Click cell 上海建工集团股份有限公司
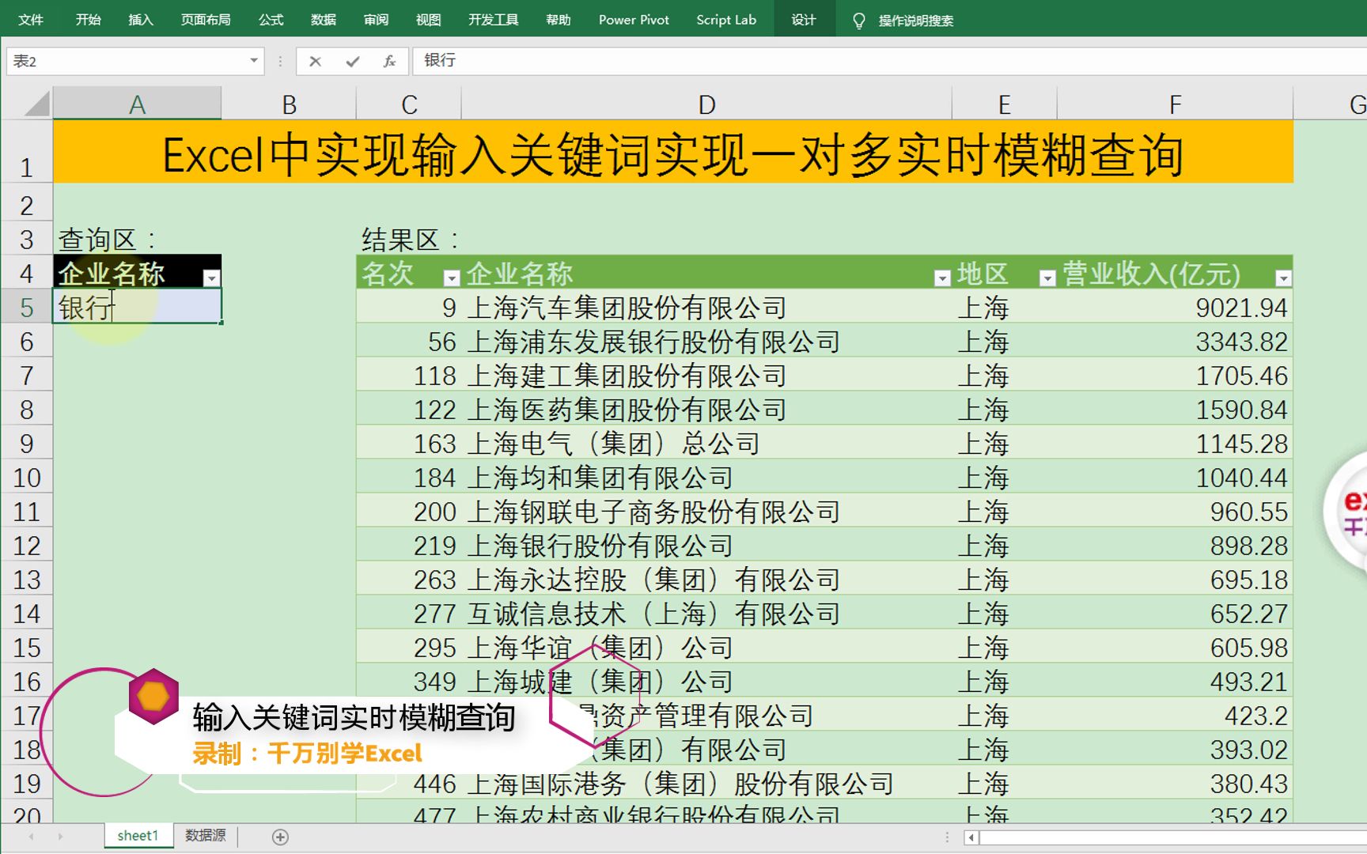1367x854 pixels. click(706, 375)
